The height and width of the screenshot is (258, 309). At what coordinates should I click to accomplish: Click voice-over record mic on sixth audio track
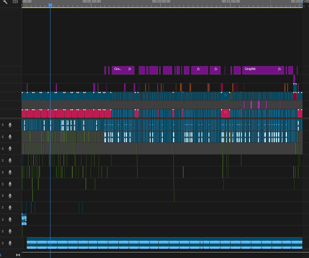10,184
